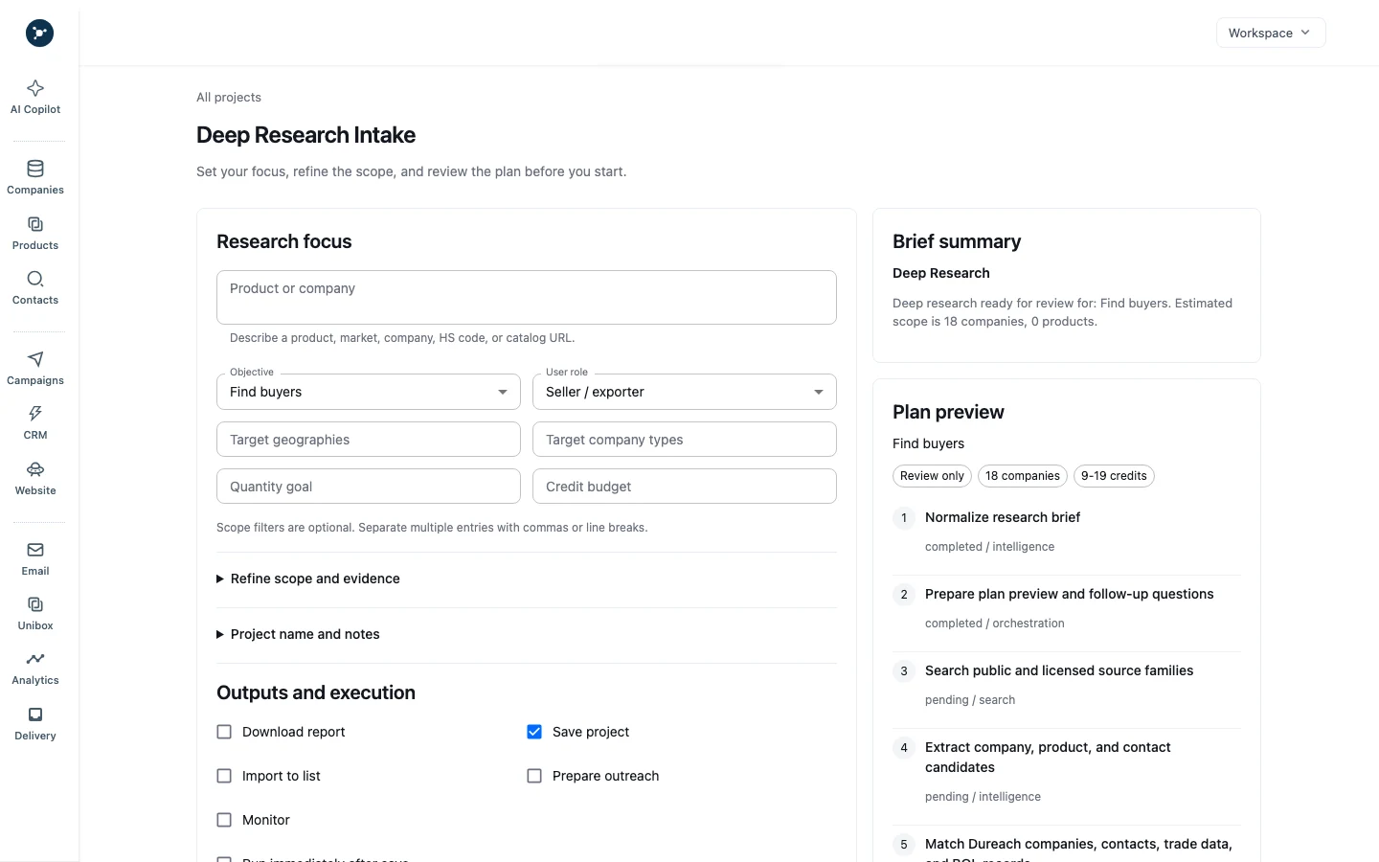This screenshot has width=1379, height=862.
Task: Uncheck the Save project checkbox
Action: (534, 732)
